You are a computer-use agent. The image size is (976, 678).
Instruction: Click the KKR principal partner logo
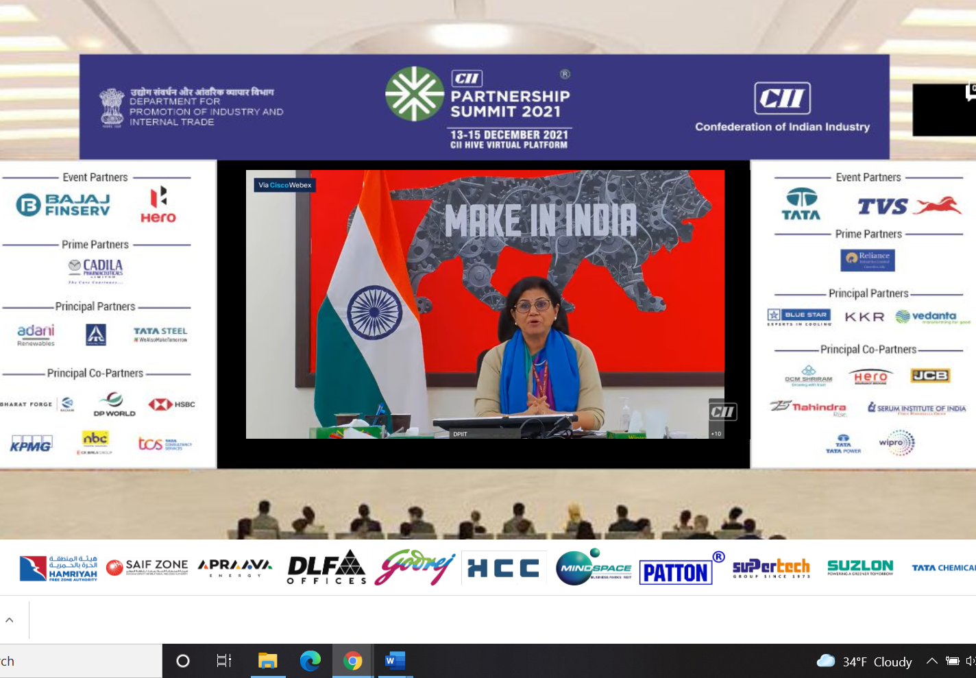click(864, 317)
